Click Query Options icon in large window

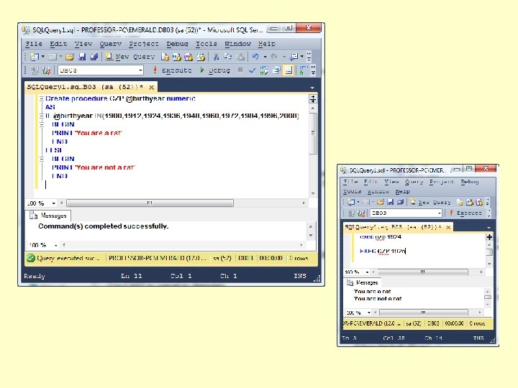coord(276,70)
